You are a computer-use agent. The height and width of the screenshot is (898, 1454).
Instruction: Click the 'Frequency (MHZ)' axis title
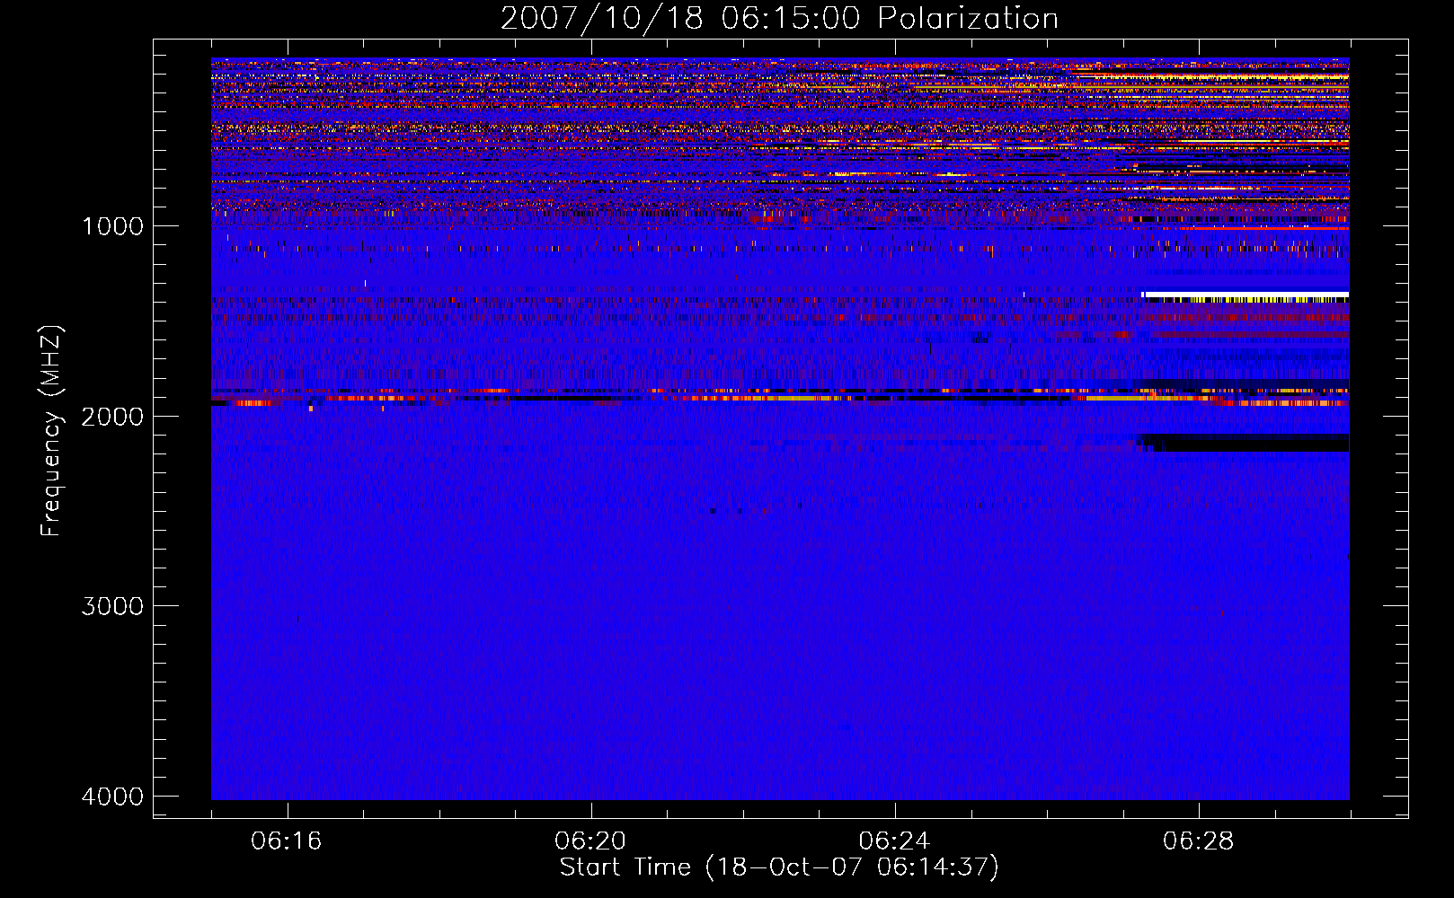[x=52, y=431]
